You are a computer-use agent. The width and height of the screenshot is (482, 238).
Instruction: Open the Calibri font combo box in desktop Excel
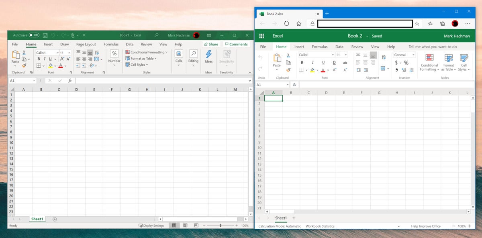[x=47, y=53]
